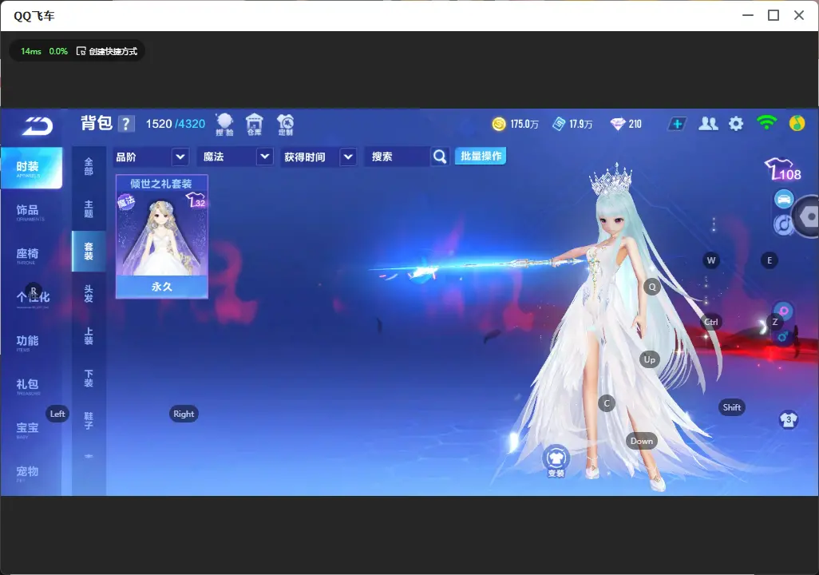The height and width of the screenshot is (575, 819).
Task: Click the 魔法 badge on the outfit card
Action: (x=126, y=200)
